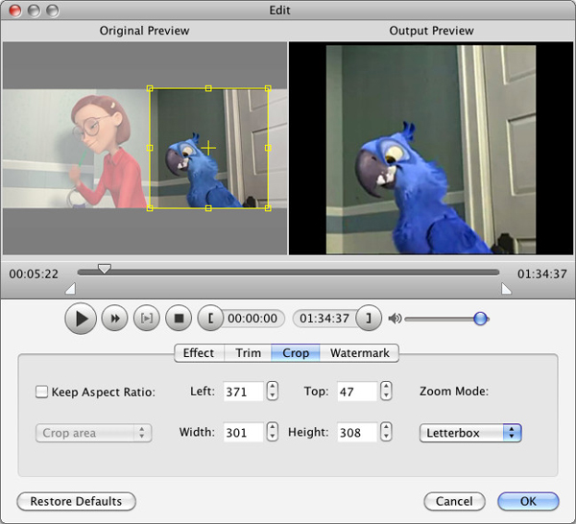
Task: Start playback with the Play button
Action: 81,319
